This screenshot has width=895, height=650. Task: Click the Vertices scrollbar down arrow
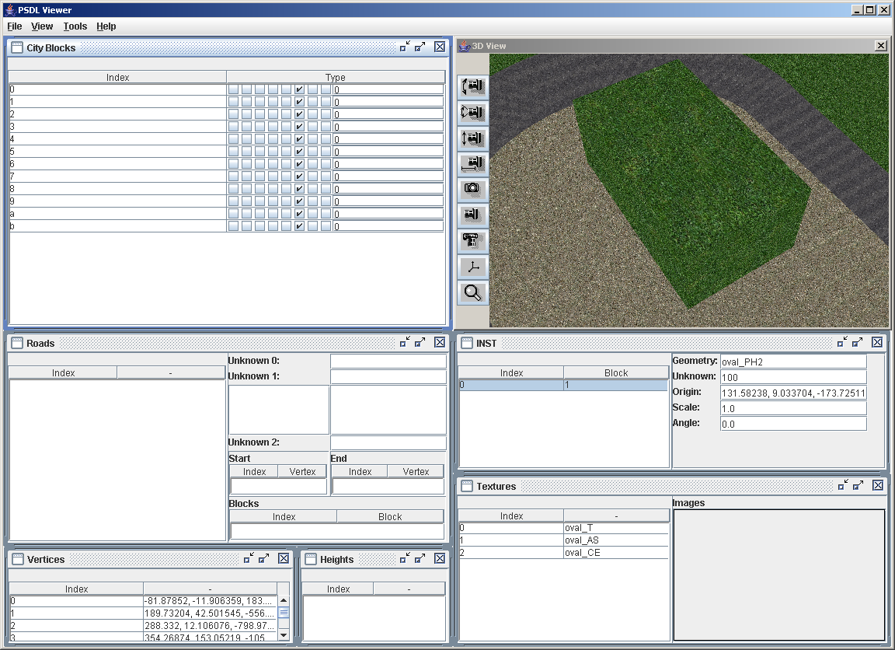click(284, 634)
